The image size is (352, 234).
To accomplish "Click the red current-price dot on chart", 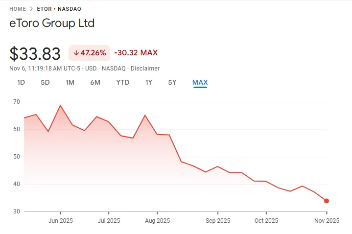I will 327,201.
